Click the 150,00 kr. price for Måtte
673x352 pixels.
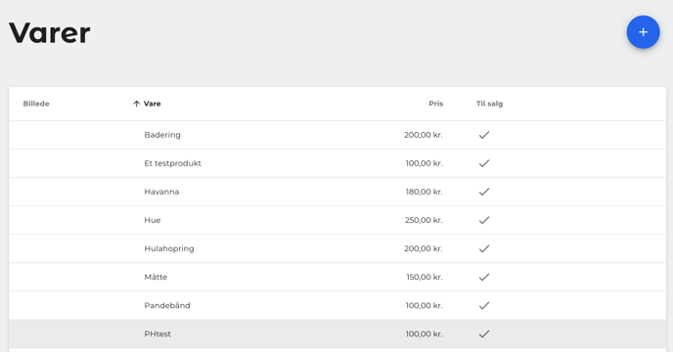[425, 277]
